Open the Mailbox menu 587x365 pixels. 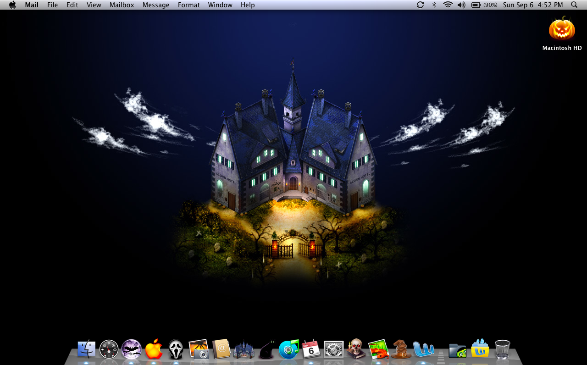point(122,5)
